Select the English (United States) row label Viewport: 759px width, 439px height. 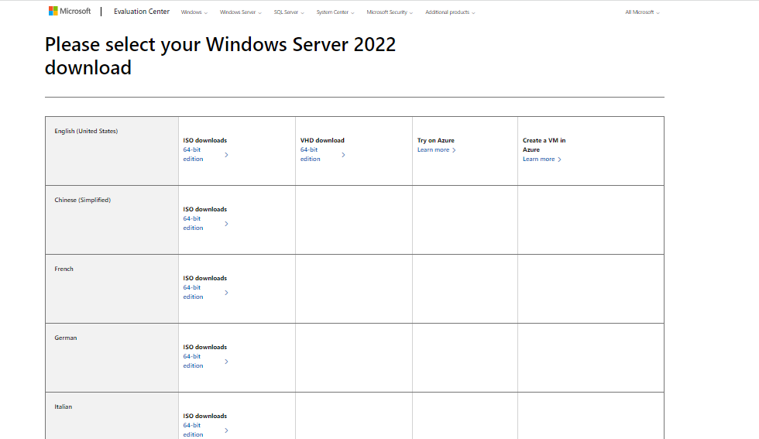(x=86, y=131)
